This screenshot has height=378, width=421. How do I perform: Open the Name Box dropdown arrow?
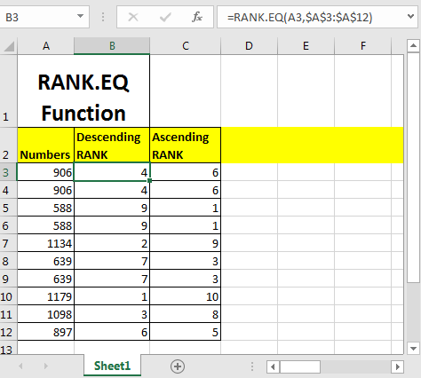[x=80, y=16]
